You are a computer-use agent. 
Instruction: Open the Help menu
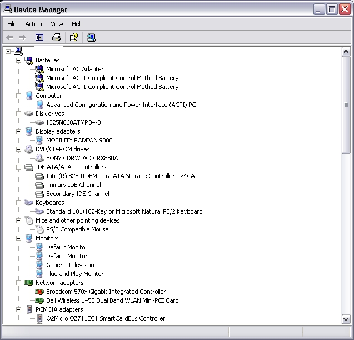click(77, 24)
